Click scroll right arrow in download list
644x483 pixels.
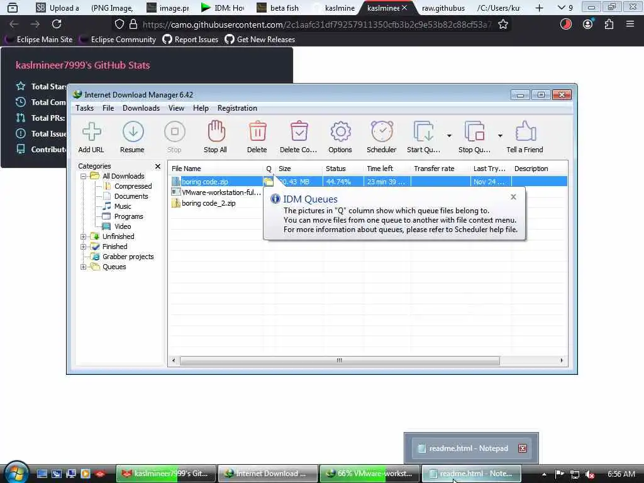click(x=562, y=360)
